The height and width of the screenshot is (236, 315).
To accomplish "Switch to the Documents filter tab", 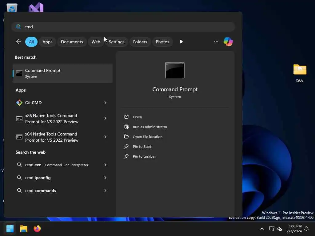I will [72, 42].
